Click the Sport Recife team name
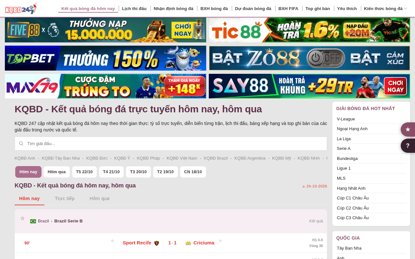This screenshot has width=415, height=259. click(137, 243)
